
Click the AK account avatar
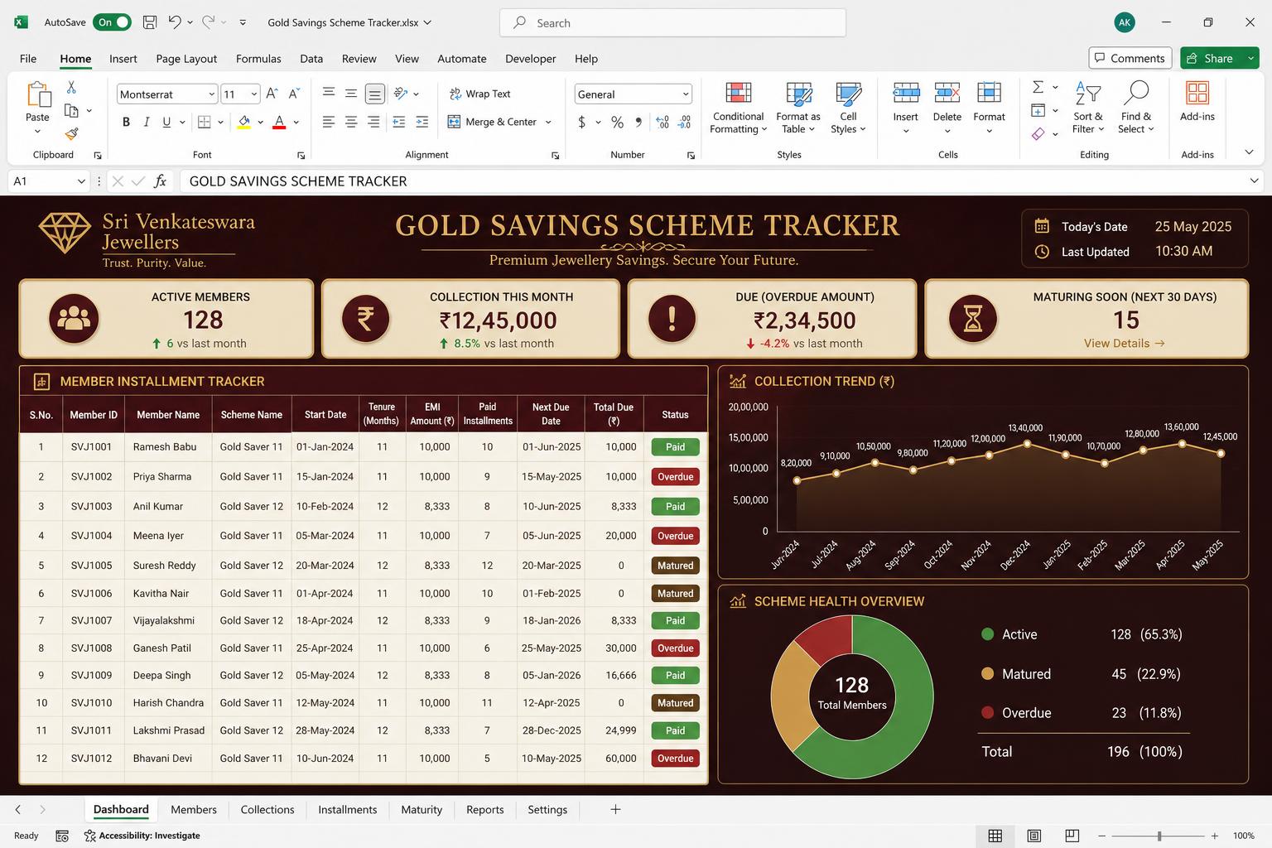pos(1125,22)
